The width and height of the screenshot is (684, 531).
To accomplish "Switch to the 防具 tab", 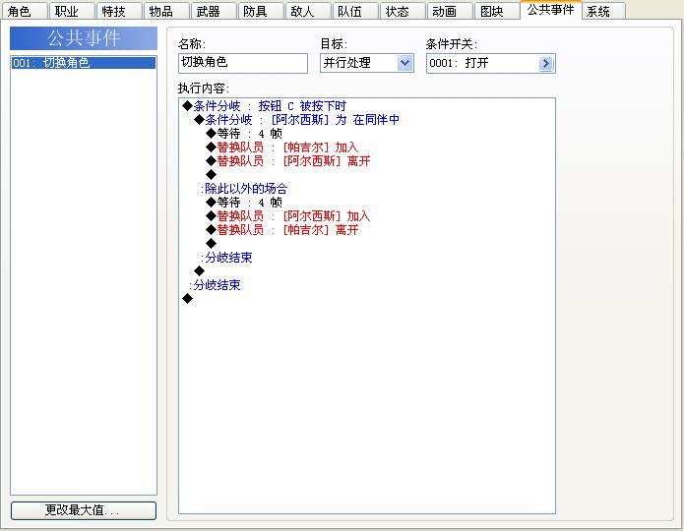I will click(261, 11).
